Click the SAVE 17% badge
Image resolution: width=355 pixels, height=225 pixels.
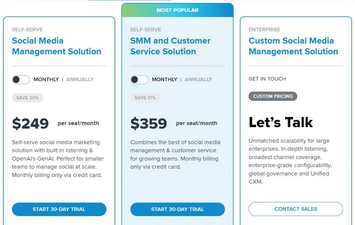[145, 98]
